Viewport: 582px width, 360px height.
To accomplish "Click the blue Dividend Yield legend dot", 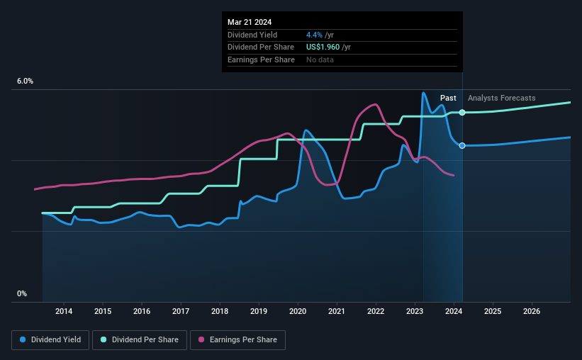I will click(x=23, y=339).
